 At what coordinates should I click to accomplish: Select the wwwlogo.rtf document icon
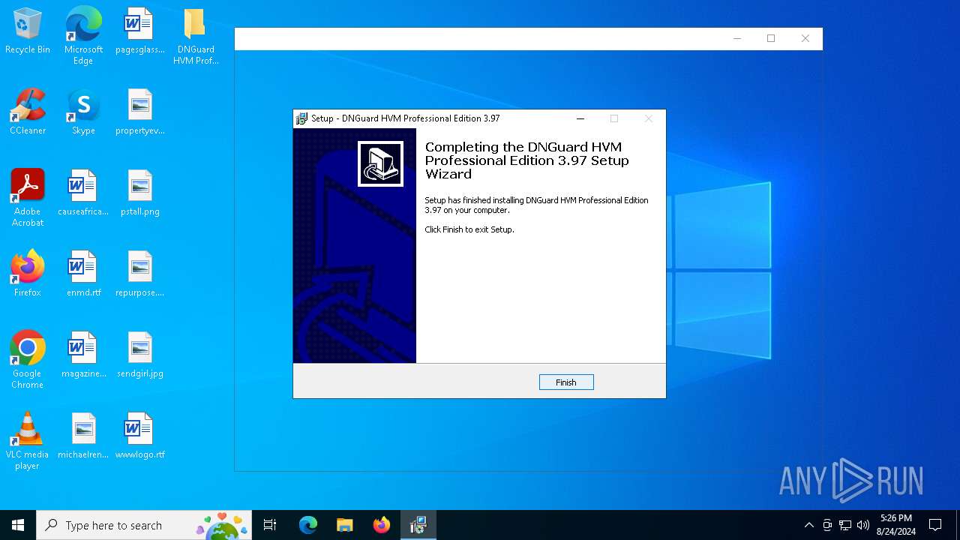(x=139, y=436)
